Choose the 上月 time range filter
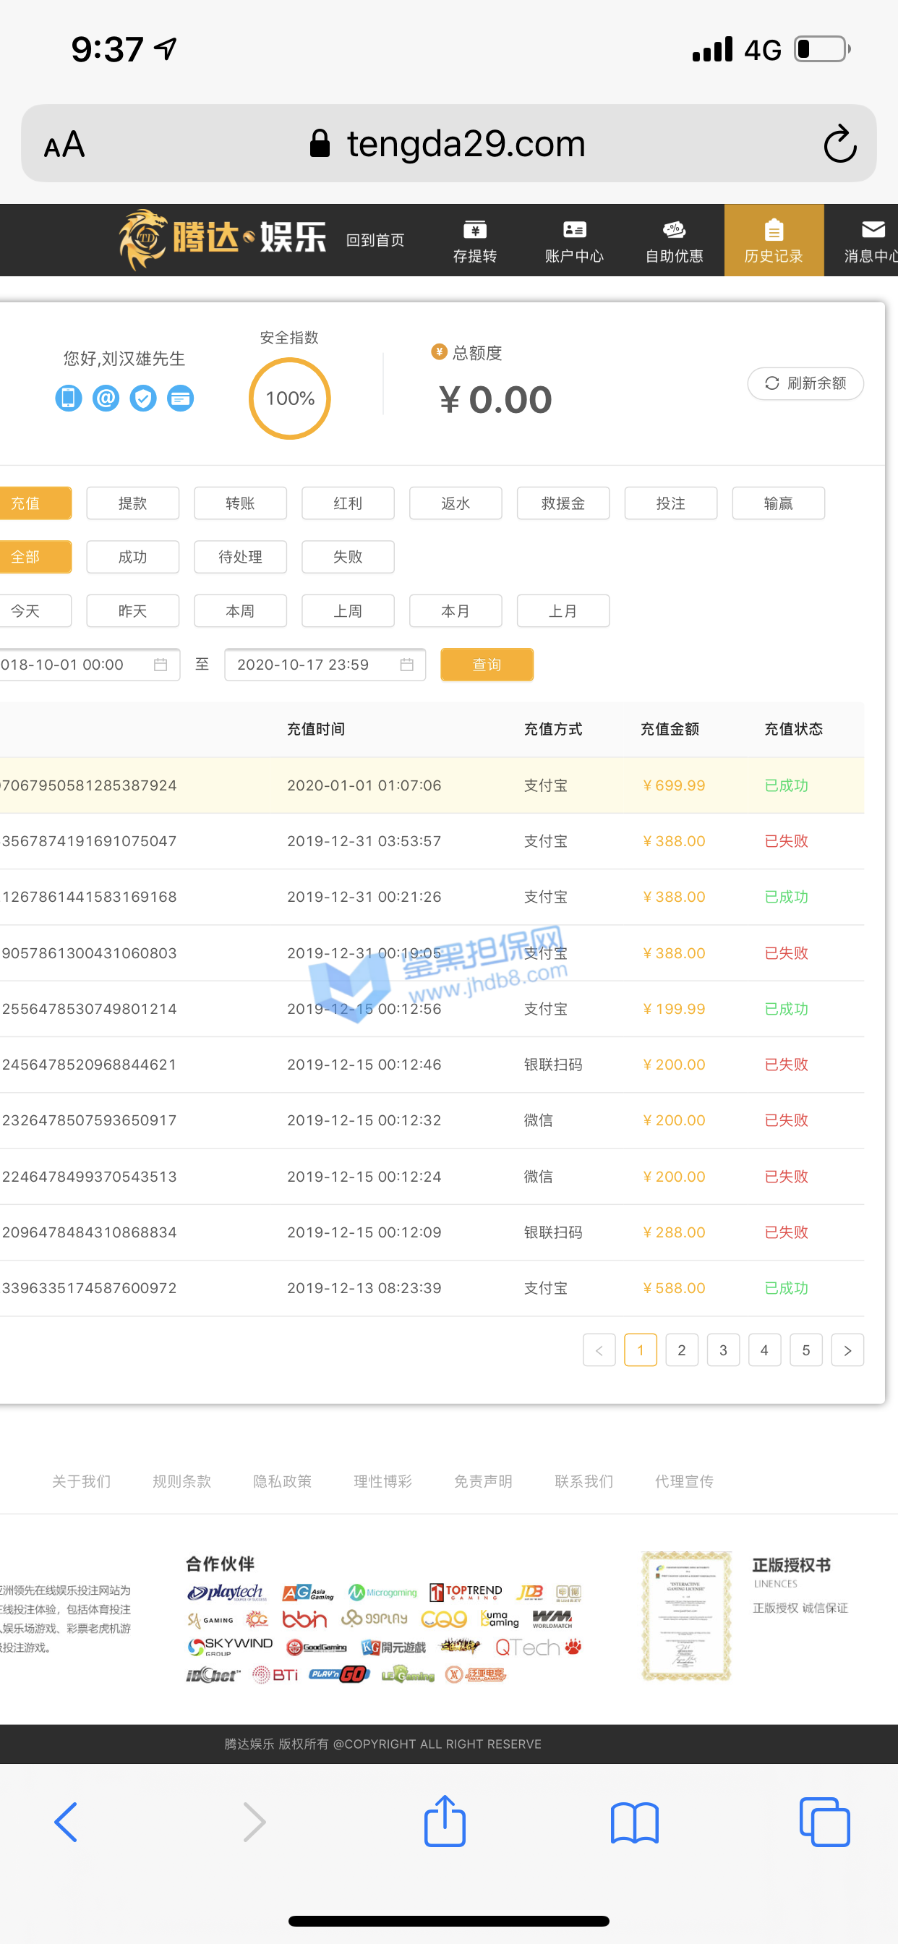Viewport: 898px width, 1944px height. pyautogui.click(x=563, y=610)
